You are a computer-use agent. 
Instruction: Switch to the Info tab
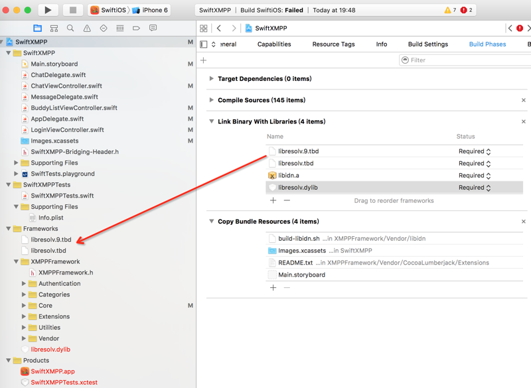[x=381, y=44]
